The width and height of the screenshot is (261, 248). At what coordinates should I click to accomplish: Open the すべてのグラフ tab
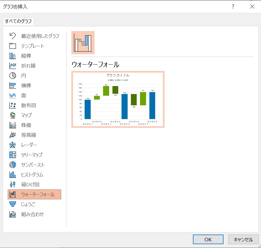tap(18, 21)
